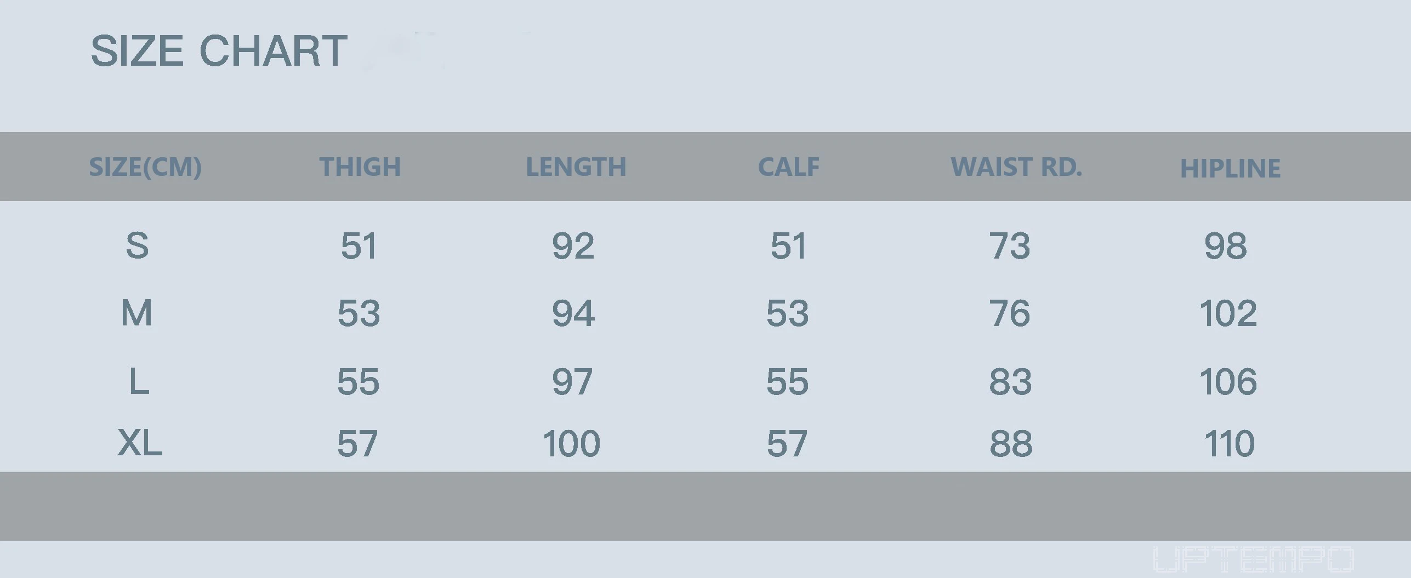Click the XL size row label
Screen dimensions: 1411x578
140,443
